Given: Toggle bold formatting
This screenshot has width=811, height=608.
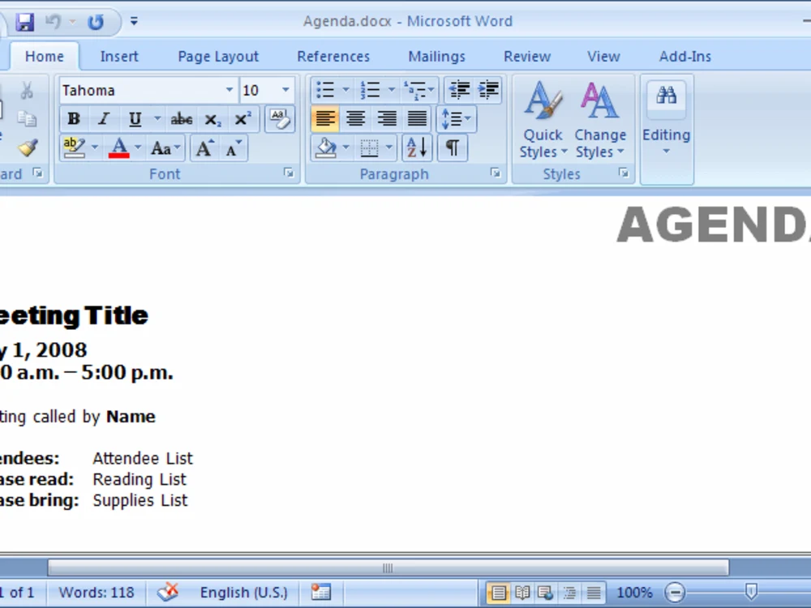Looking at the screenshot, I should (x=74, y=119).
